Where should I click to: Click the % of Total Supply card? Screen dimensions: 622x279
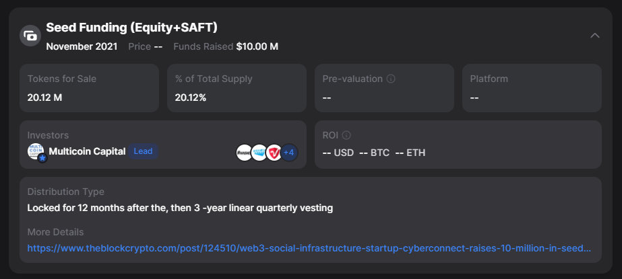click(x=237, y=88)
